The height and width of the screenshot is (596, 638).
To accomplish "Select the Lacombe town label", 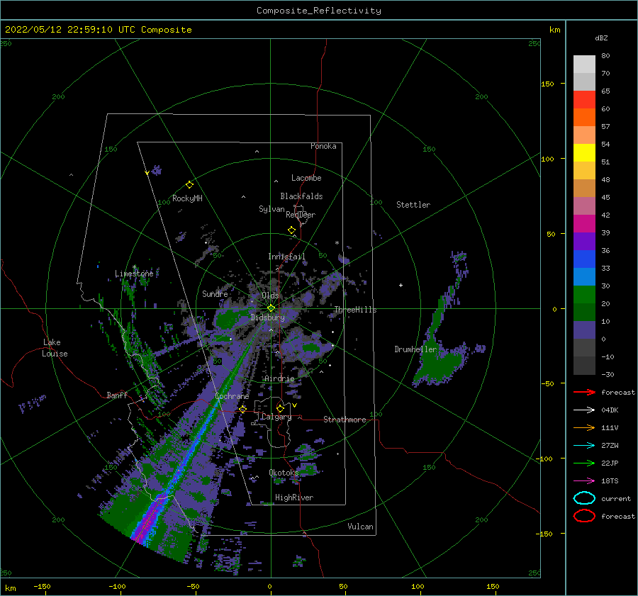I will 306,178.
